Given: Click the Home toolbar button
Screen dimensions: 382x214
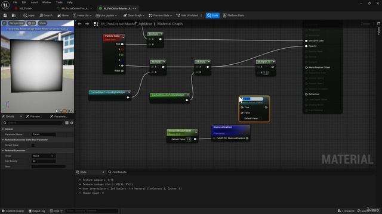Looking at the screenshot, I should click(63, 15).
